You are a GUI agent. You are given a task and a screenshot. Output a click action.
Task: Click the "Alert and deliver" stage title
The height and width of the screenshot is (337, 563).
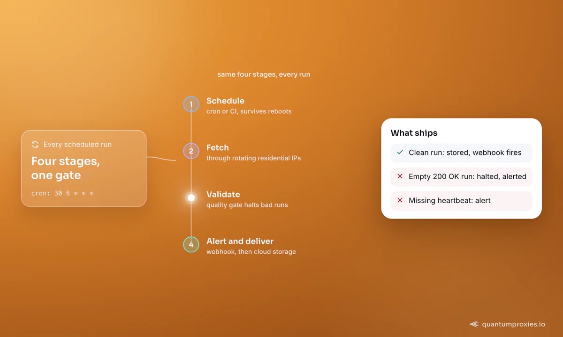[x=240, y=241]
